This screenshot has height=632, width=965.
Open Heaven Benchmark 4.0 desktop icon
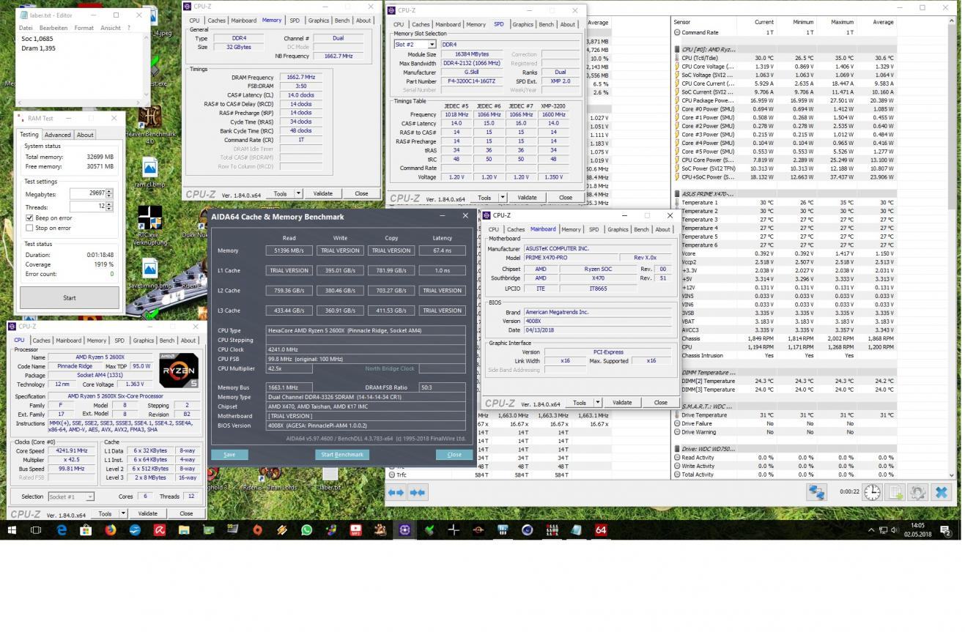click(x=150, y=124)
